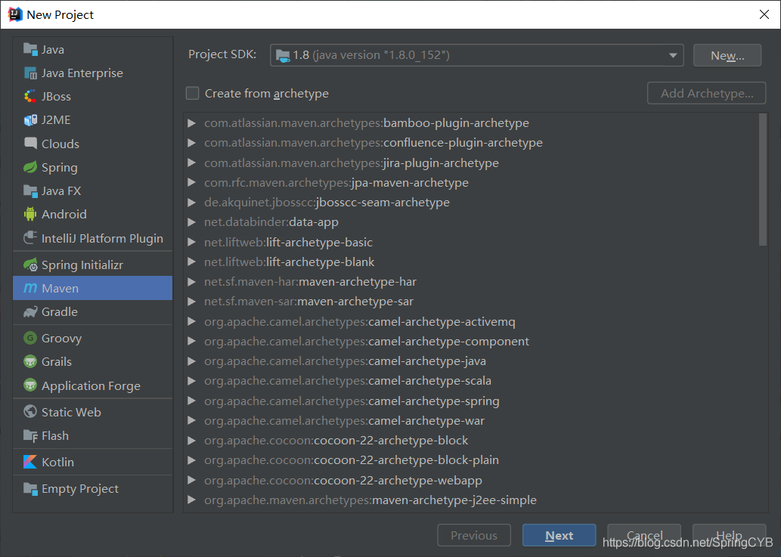This screenshot has height=557, width=781.
Task: Select Empty Project type
Action: (93, 489)
